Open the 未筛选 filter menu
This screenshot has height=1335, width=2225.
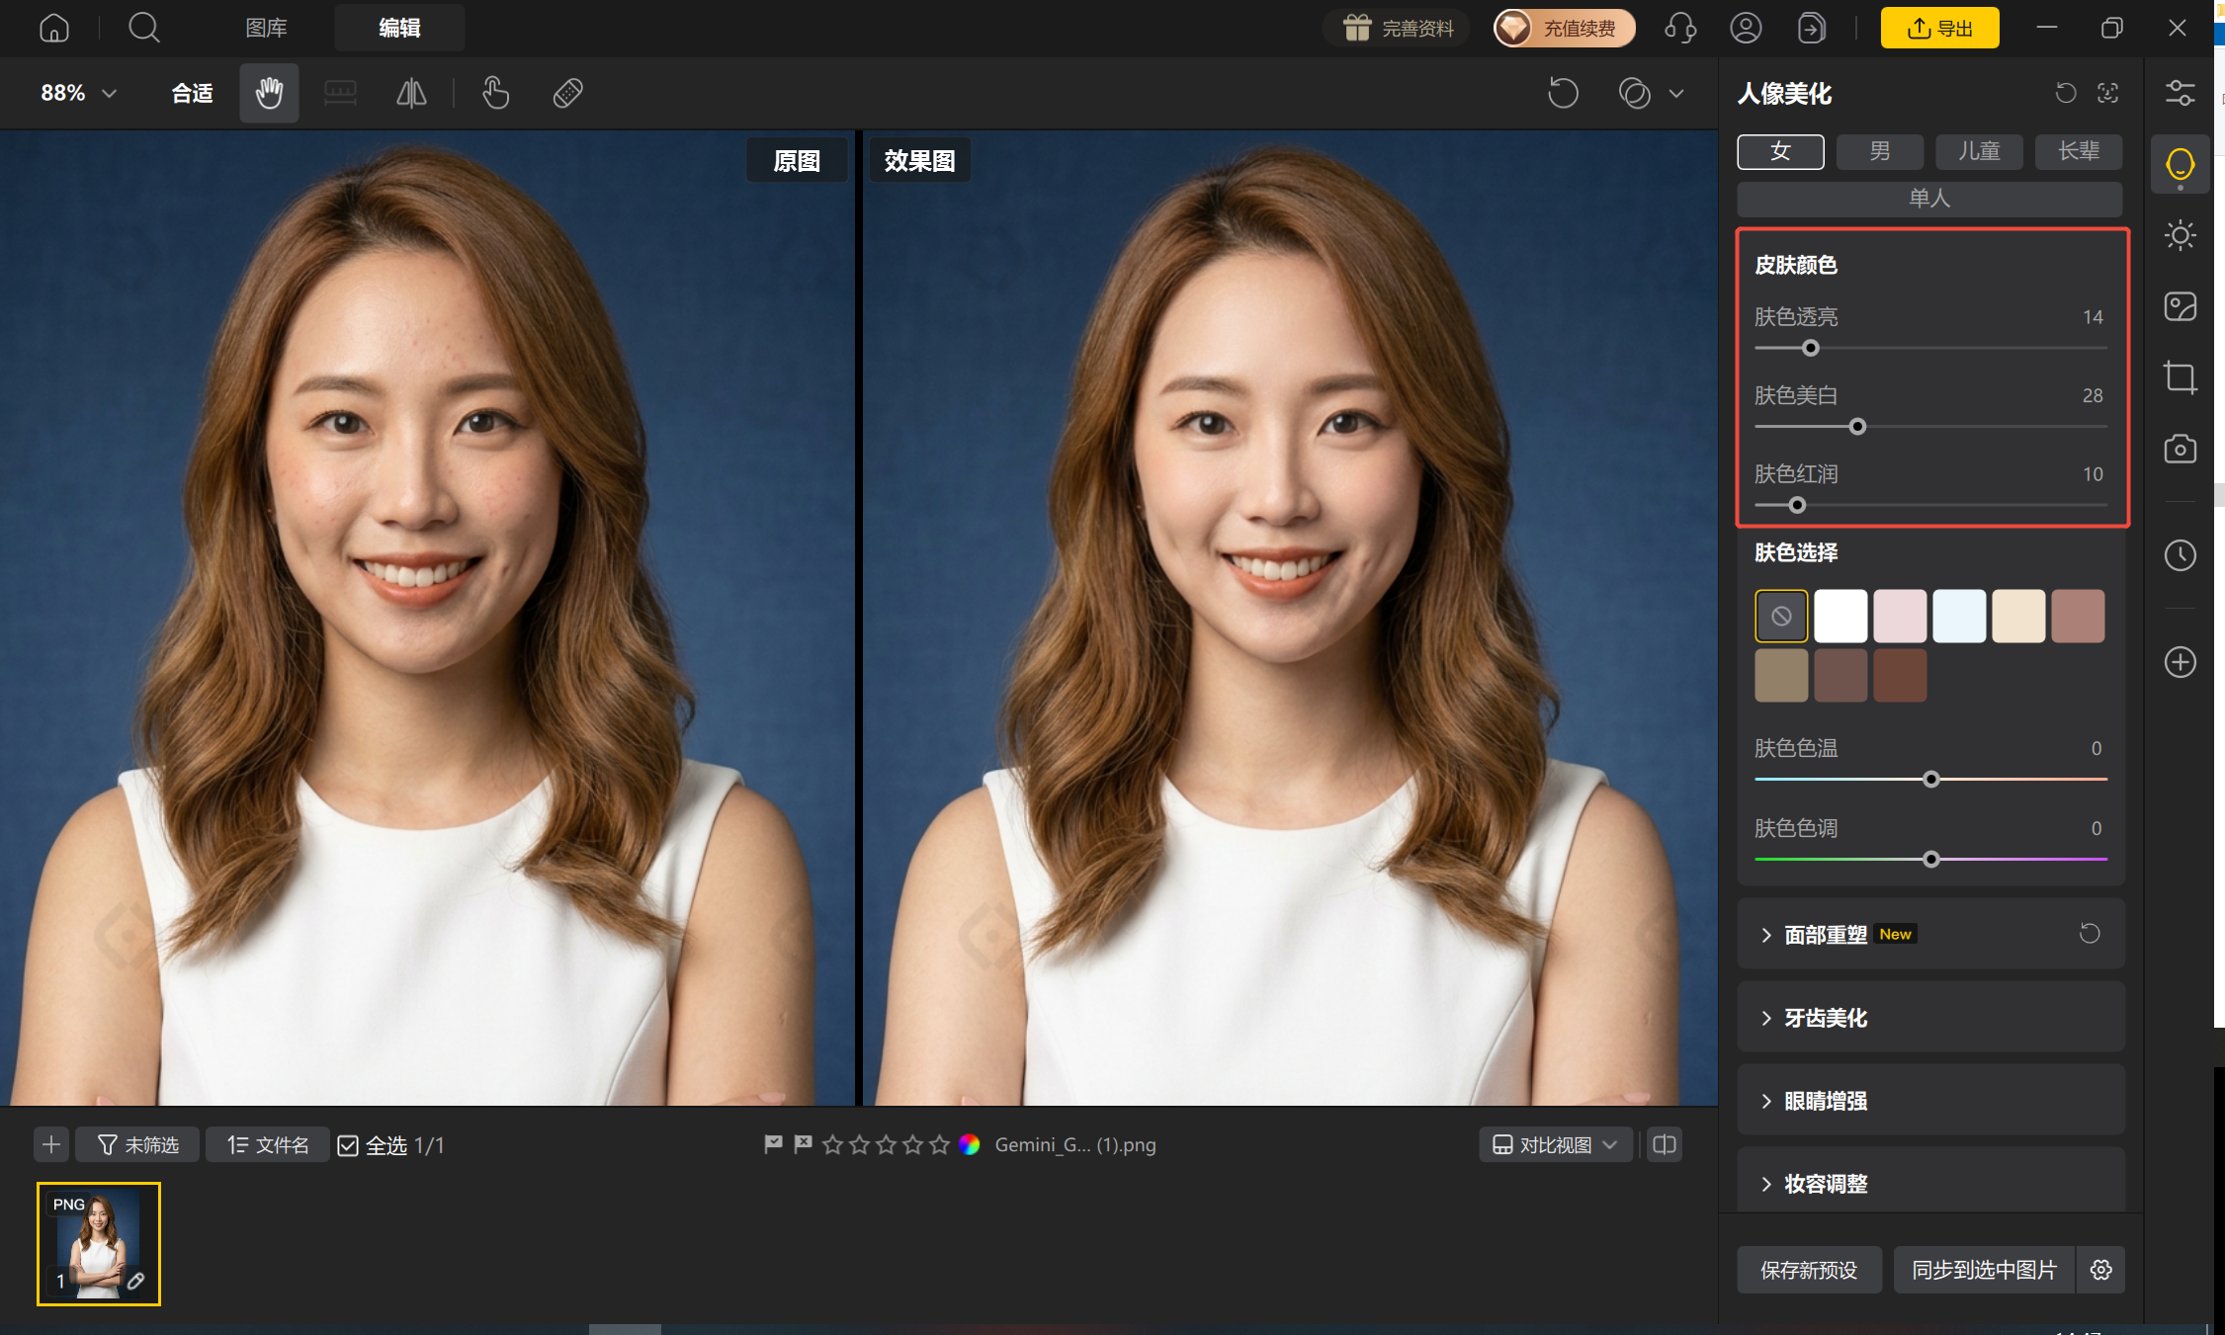pyautogui.click(x=137, y=1144)
